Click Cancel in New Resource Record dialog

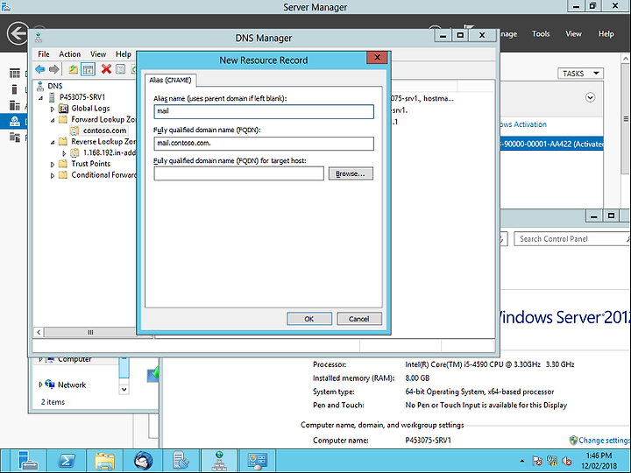click(359, 319)
